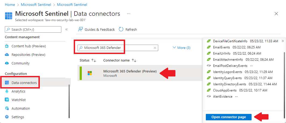Click the DeviceFileCertificateInfo data type text
The height and width of the screenshot is (123, 286).
[230, 41]
